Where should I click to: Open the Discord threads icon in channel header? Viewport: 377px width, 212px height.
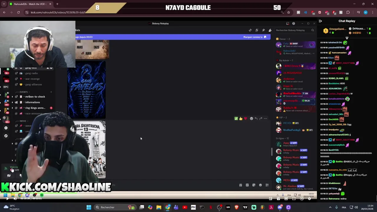[x=250, y=30]
